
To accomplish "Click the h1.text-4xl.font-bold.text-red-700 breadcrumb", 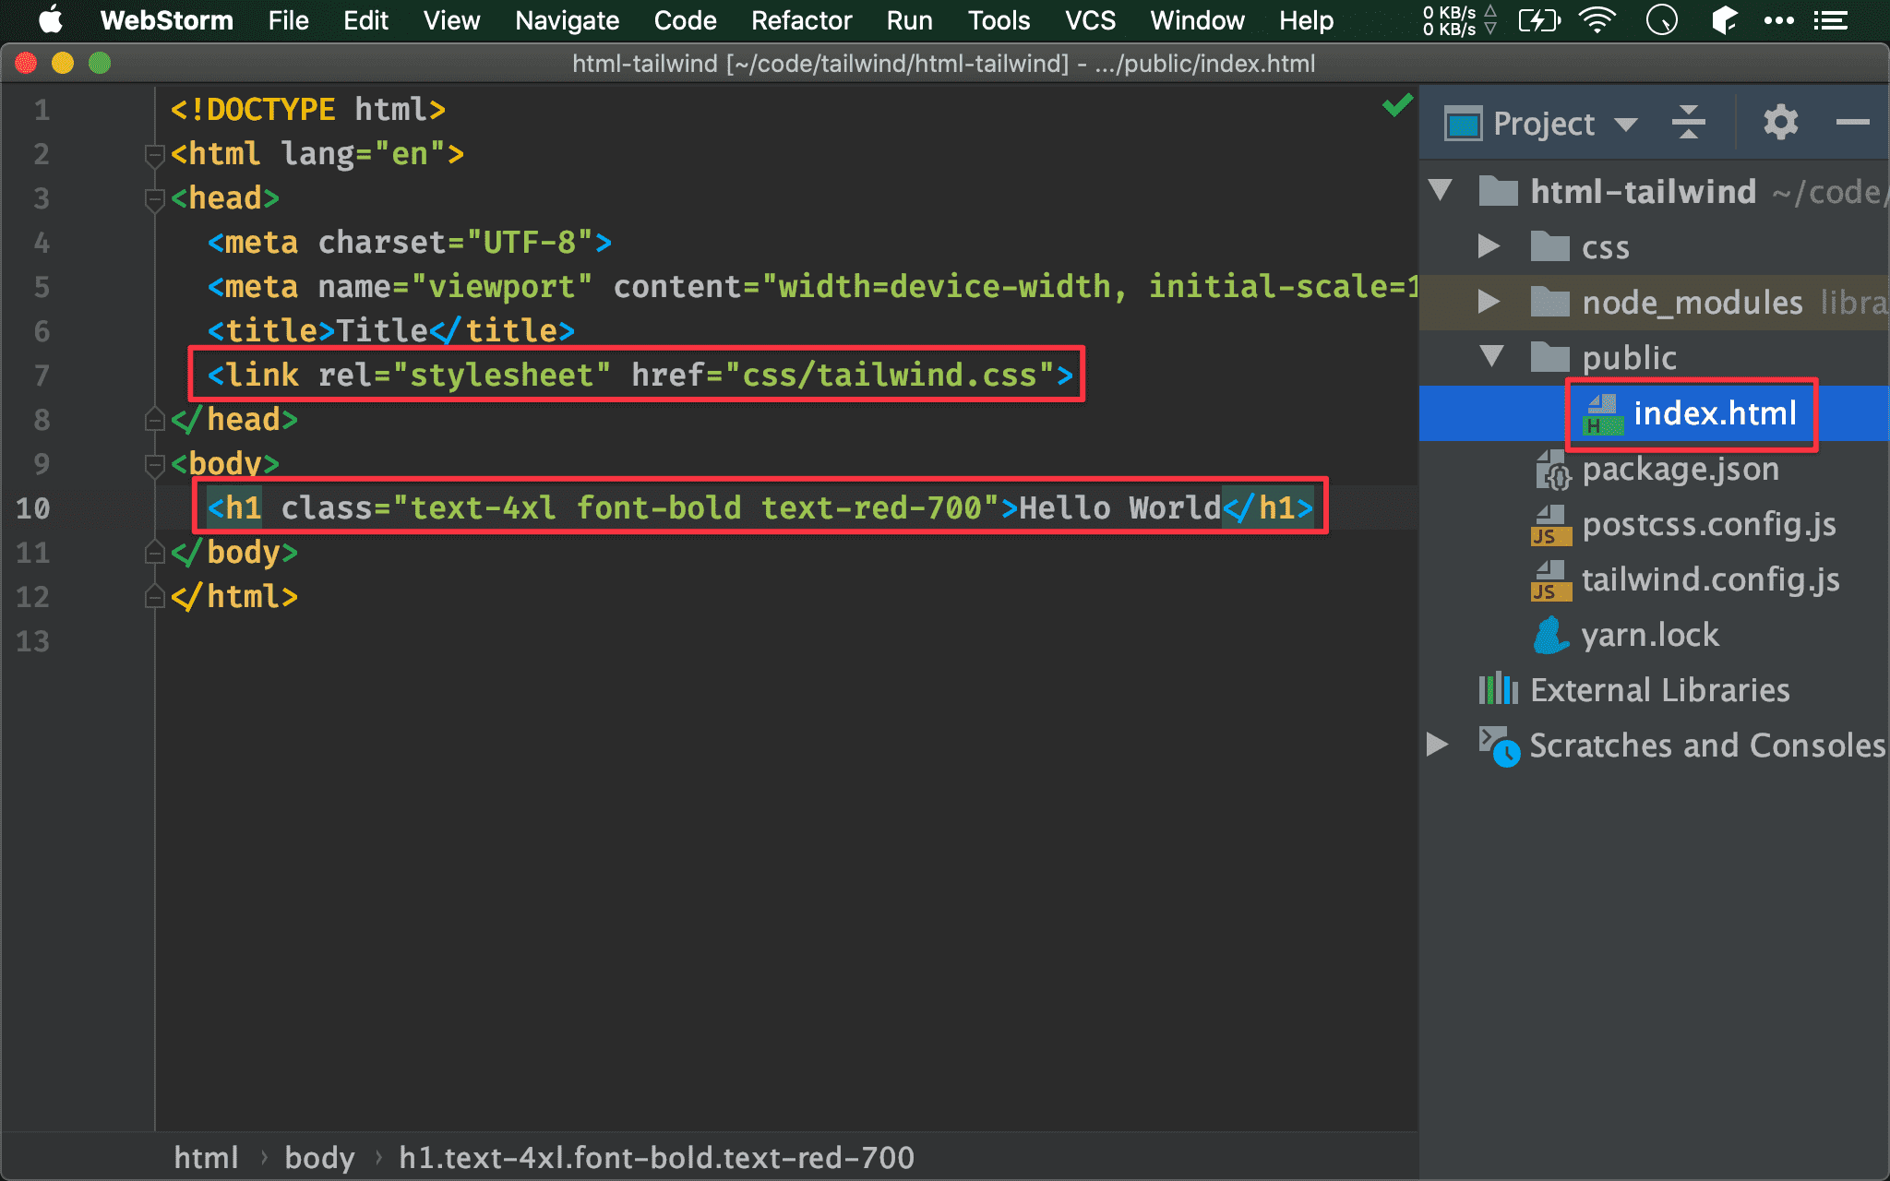I will [x=656, y=1157].
